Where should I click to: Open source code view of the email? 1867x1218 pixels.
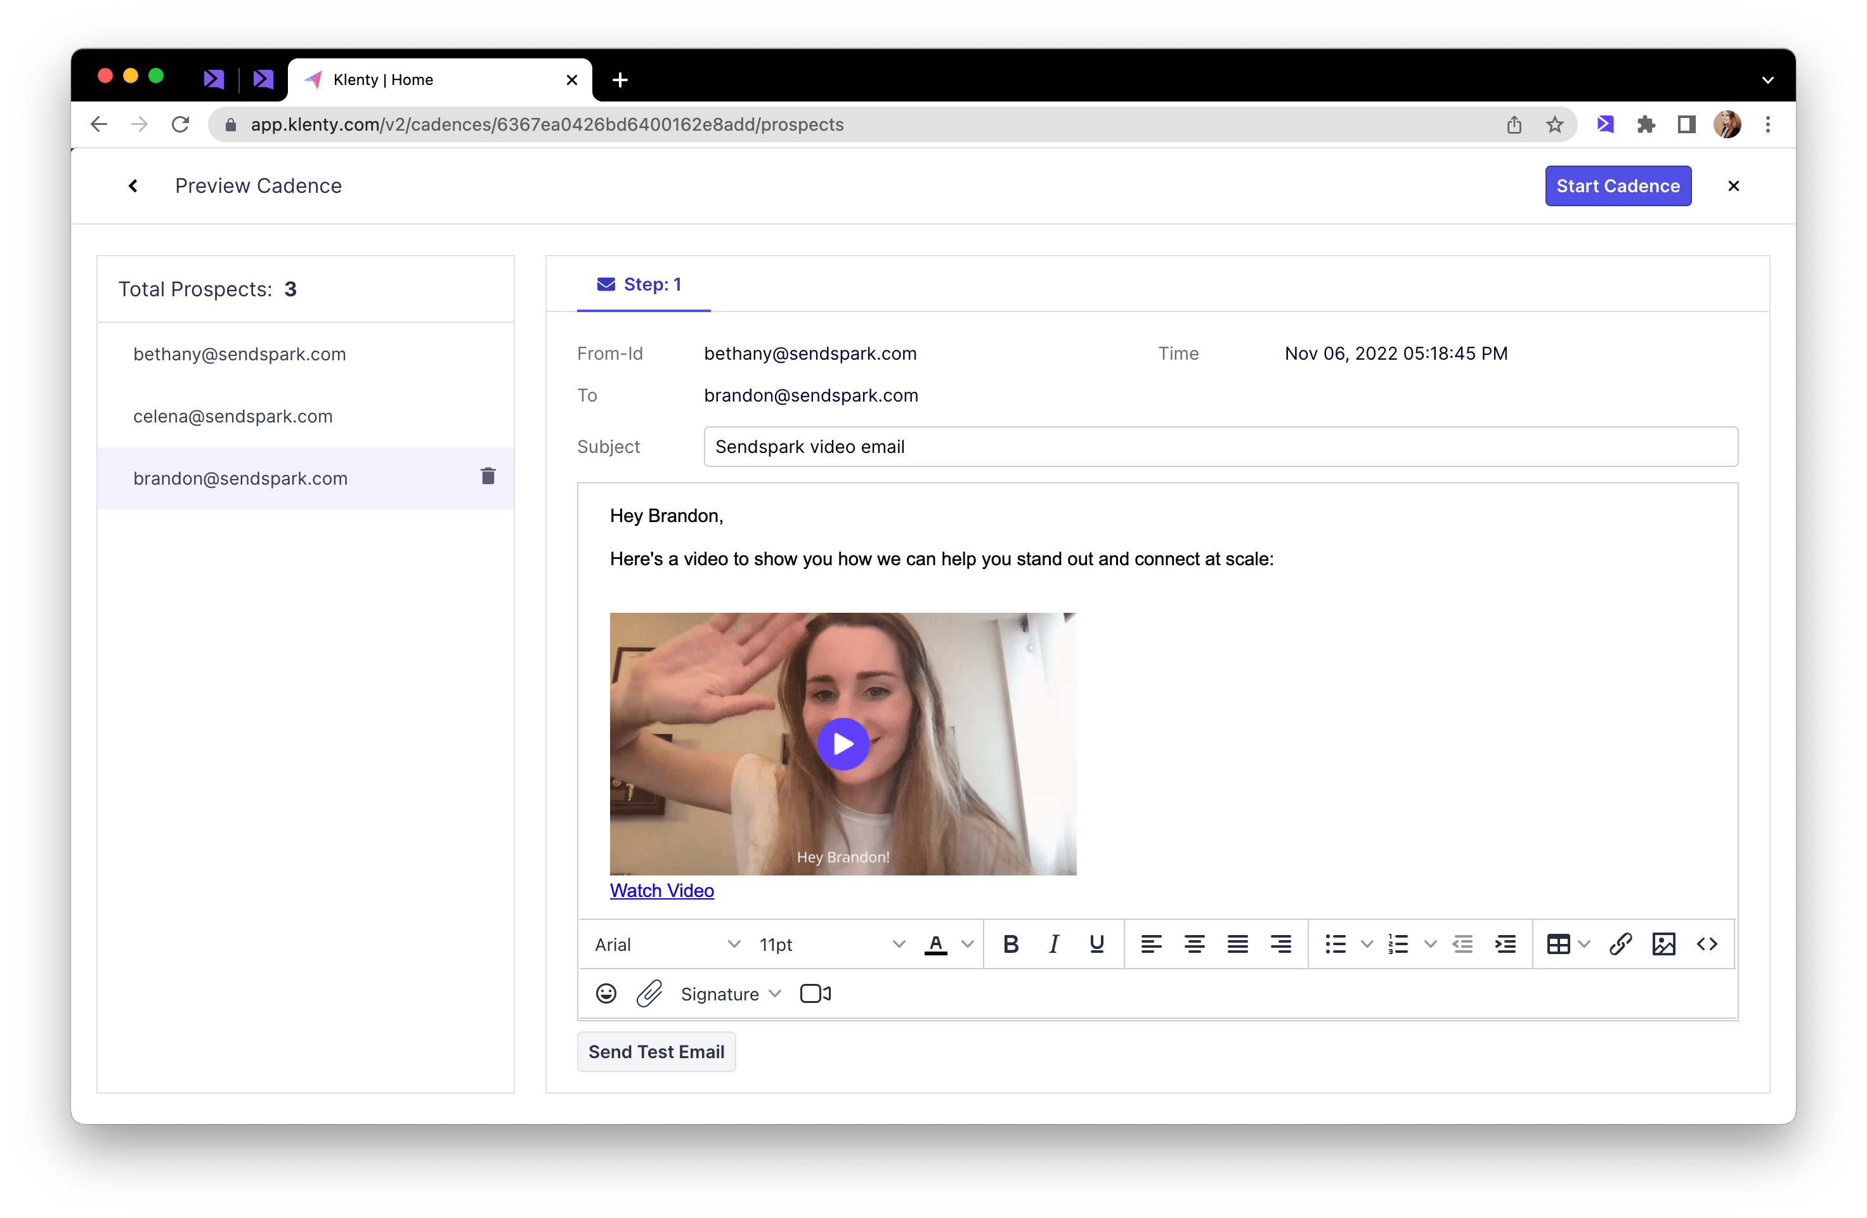[1707, 944]
